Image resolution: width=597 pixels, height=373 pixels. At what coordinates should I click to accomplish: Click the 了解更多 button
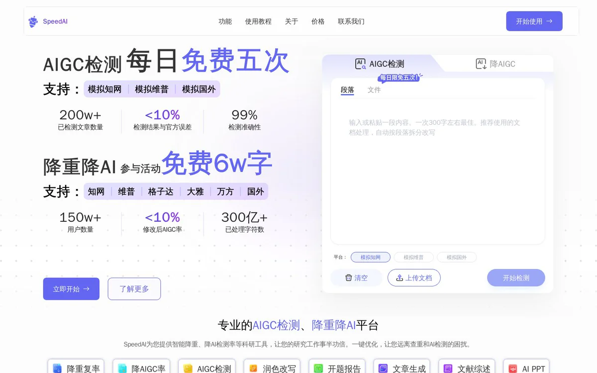pyautogui.click(x=134, y=289)
